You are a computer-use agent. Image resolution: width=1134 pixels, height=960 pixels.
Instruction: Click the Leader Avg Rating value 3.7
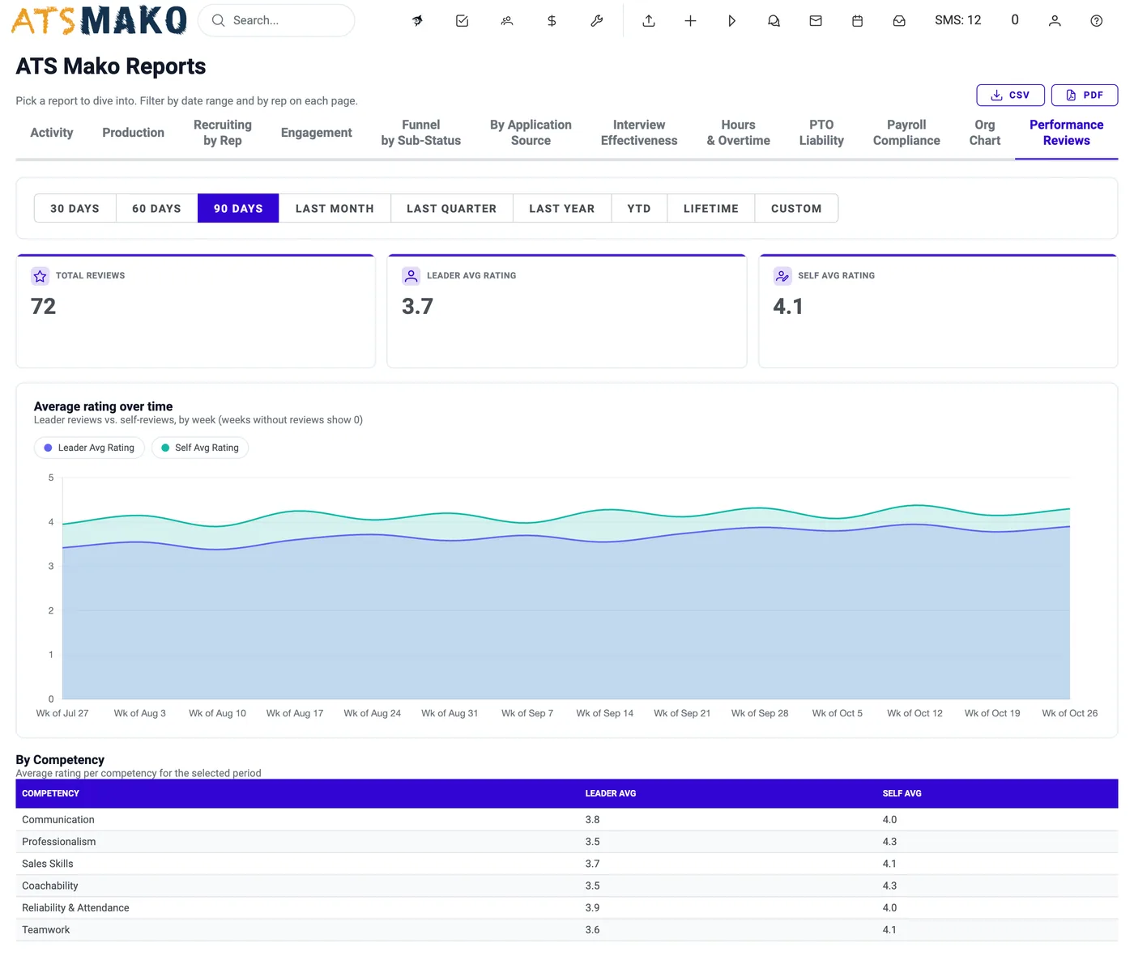[x=418, y=307]
